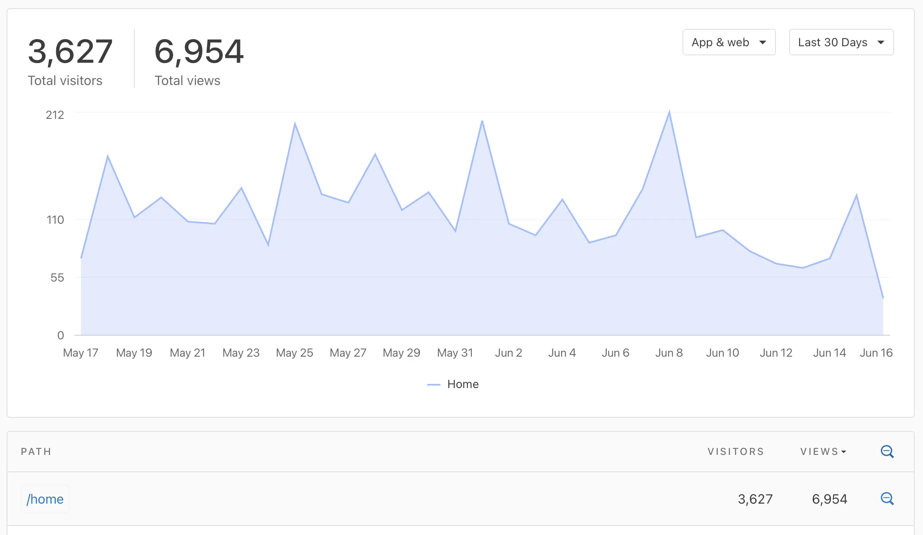Click the May 25 peak on chart
This screenshot has width=923, height=535.
click(x=295, y=123)
